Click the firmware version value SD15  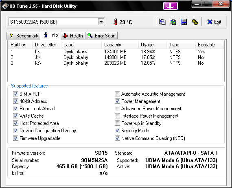pyautogui.click(x=101, y=153)
